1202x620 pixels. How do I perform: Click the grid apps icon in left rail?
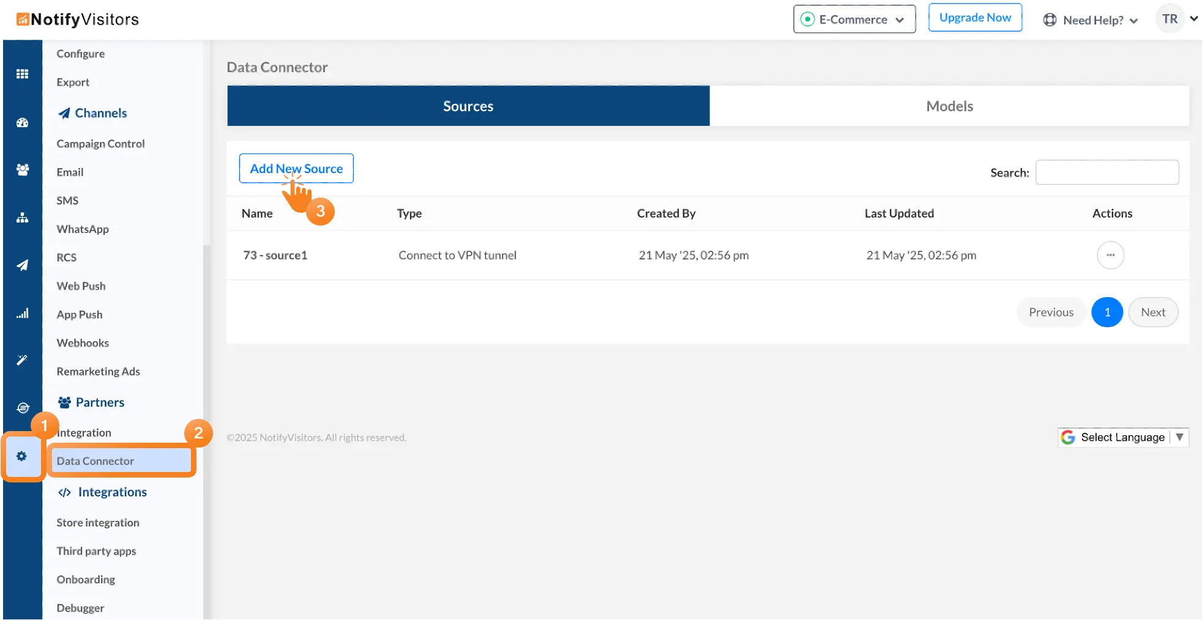point(22,74)
